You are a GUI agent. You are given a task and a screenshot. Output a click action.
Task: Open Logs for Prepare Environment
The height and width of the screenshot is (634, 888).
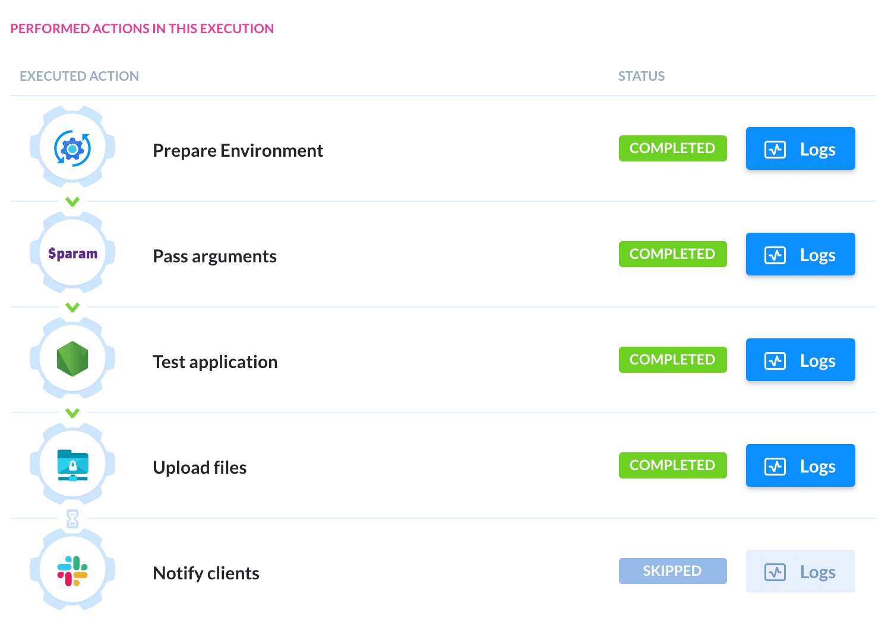pos(800,148)
